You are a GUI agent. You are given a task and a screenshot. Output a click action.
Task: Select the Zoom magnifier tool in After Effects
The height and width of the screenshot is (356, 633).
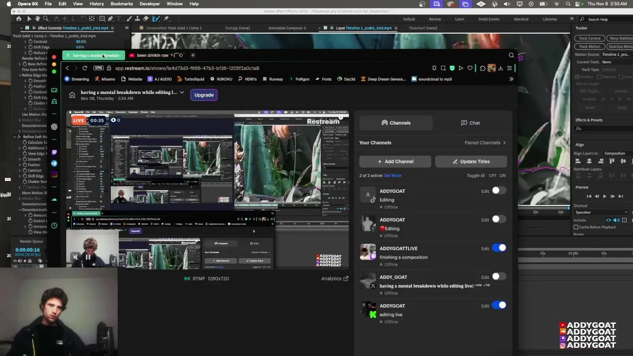[x=45, y=19]
